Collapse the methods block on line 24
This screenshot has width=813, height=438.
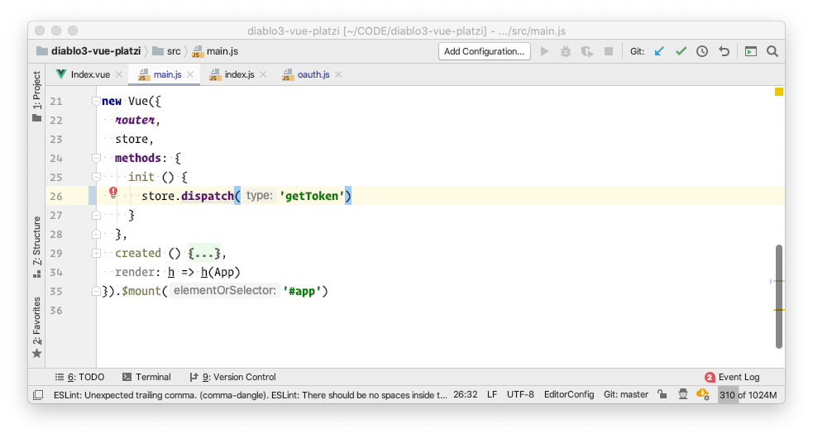(x=96, y=158)
